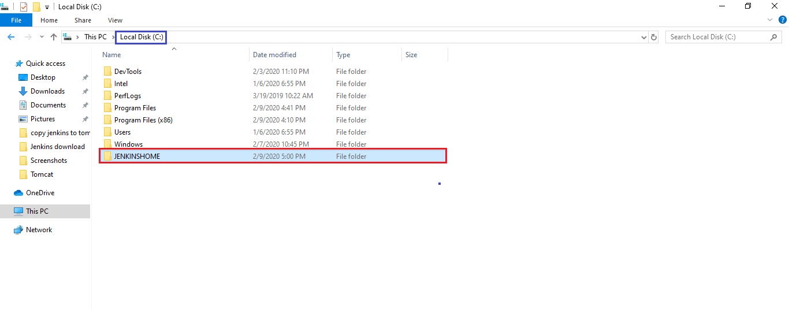Click the DevTools folder name
This screenshot has height=309, width=789.
click(x=128, y=72)
